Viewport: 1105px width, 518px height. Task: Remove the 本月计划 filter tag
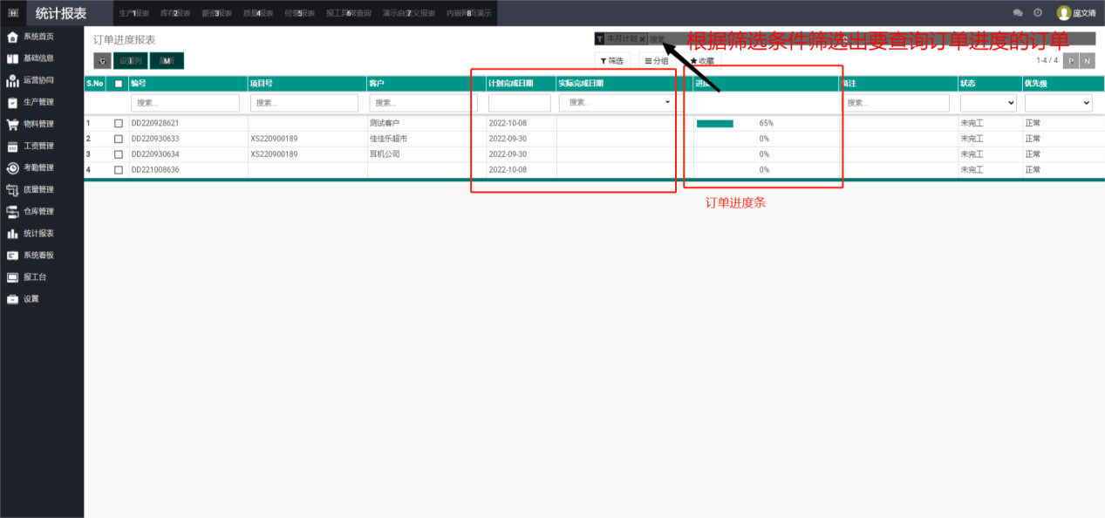coord(643,39)
